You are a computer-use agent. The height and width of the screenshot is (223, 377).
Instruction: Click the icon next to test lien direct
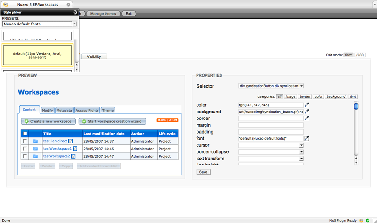pyautogui.click(x=70, y=141)
